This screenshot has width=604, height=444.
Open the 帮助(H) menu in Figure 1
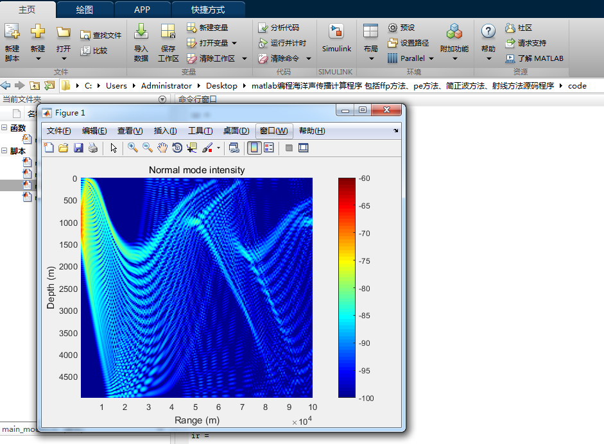[312, 131]
